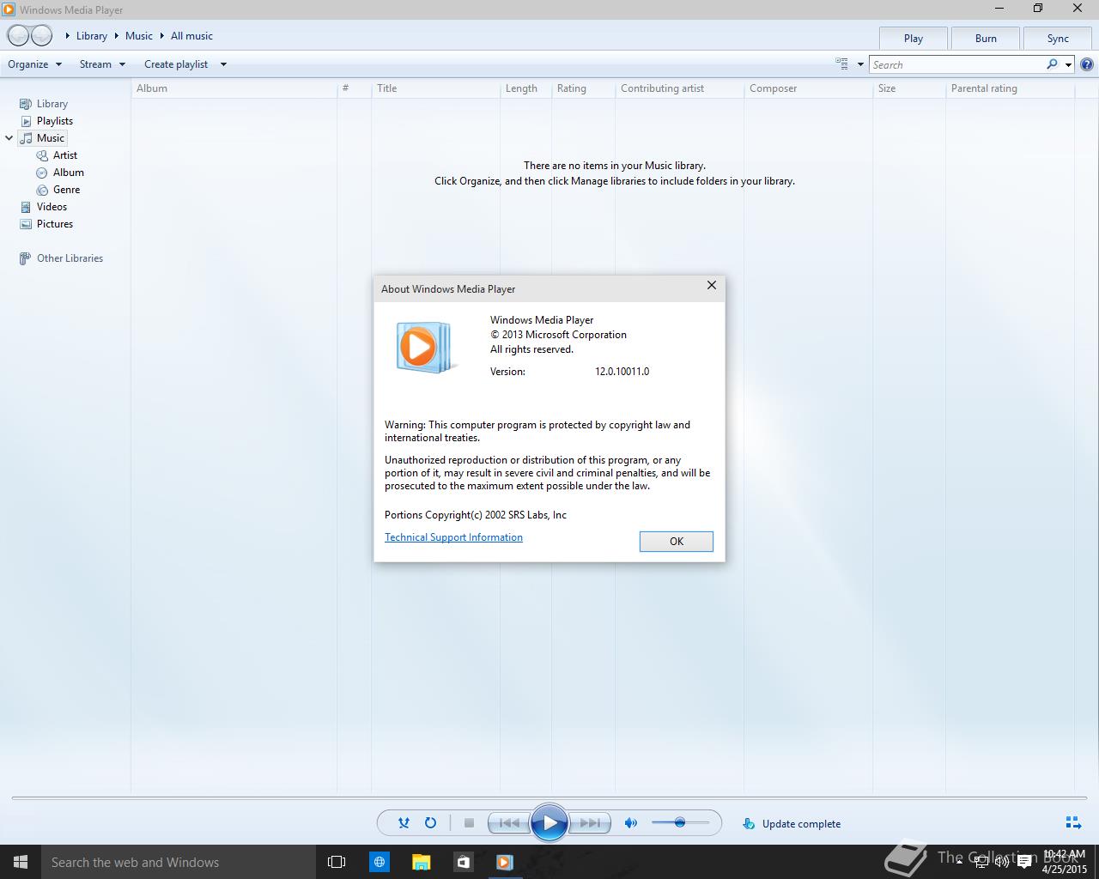Open the Store icon on taskbar
1099x879 pixels.
463,862
